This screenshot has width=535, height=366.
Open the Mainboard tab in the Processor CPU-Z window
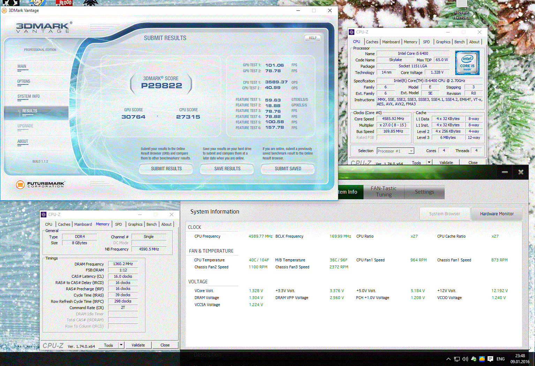pyautogui.click(x=391, y=42)
